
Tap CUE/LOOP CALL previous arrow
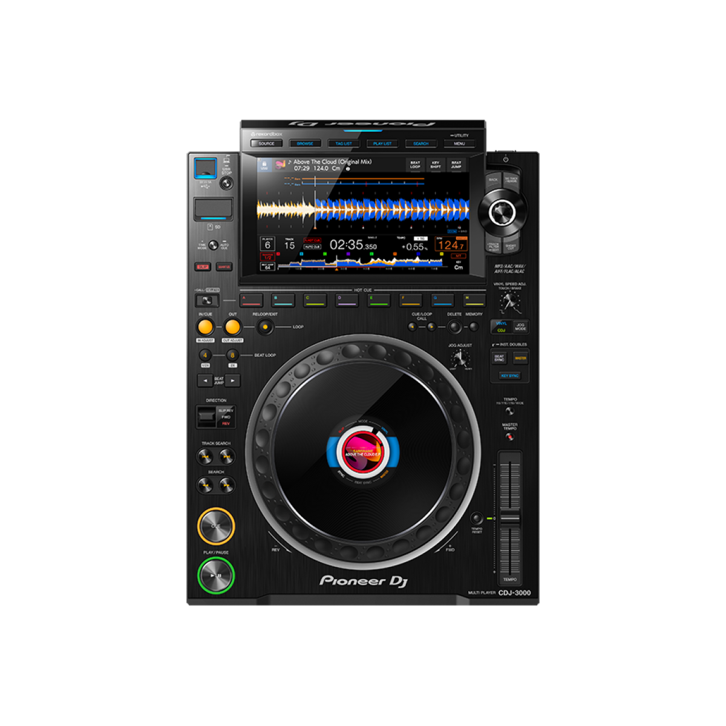[x=413, y=327]
